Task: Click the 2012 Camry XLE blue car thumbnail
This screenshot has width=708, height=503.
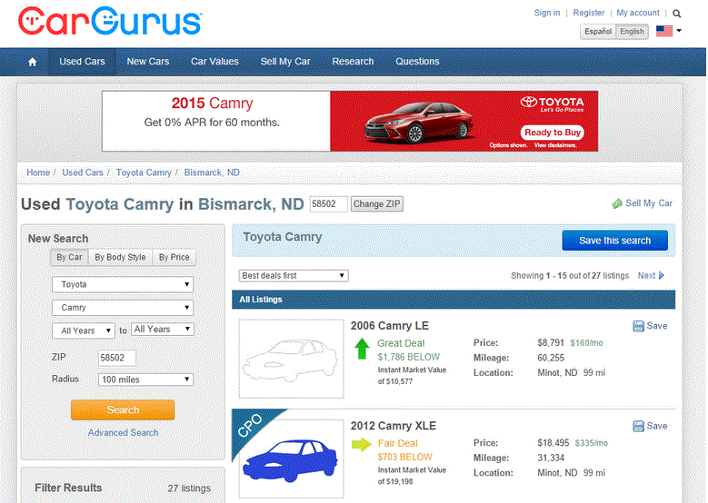Action: pyautogui.click(x=291, y=459)
